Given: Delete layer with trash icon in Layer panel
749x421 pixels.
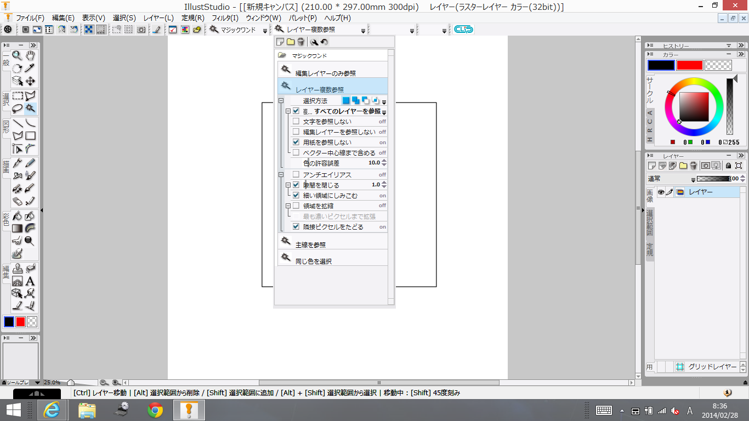Looking at the screenshot, I should coord(694,165).
